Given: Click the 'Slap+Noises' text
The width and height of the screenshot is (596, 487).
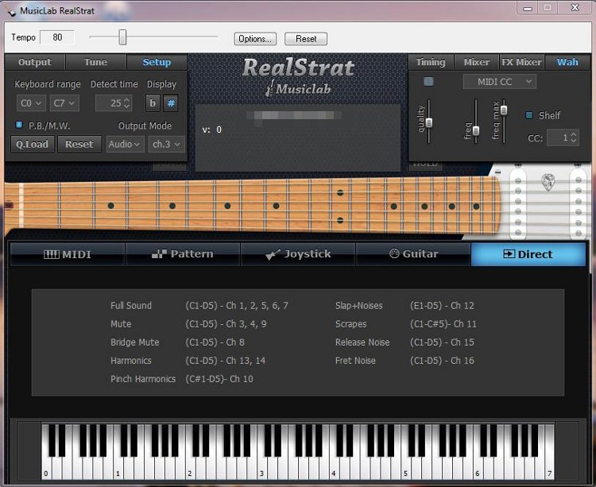Looking at the screenshot, I should (x=359, y=305).
